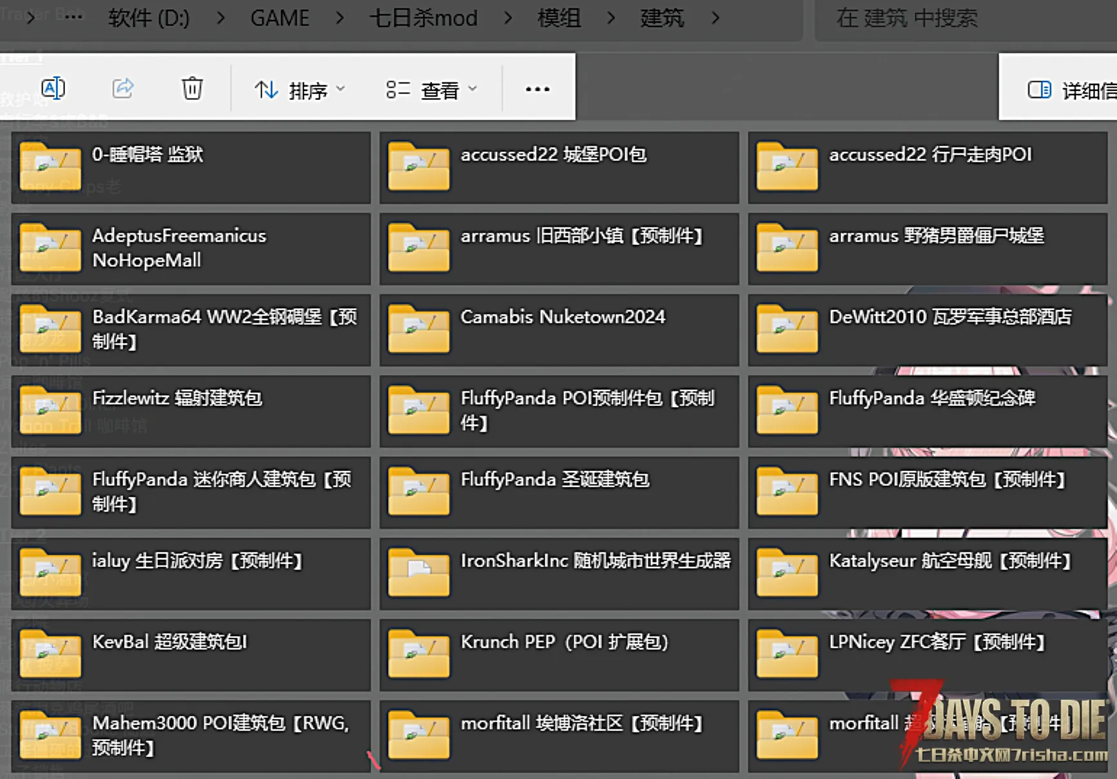
Task: Click the 软件 (D:) breadcrumb
Action: coord(149,18)
